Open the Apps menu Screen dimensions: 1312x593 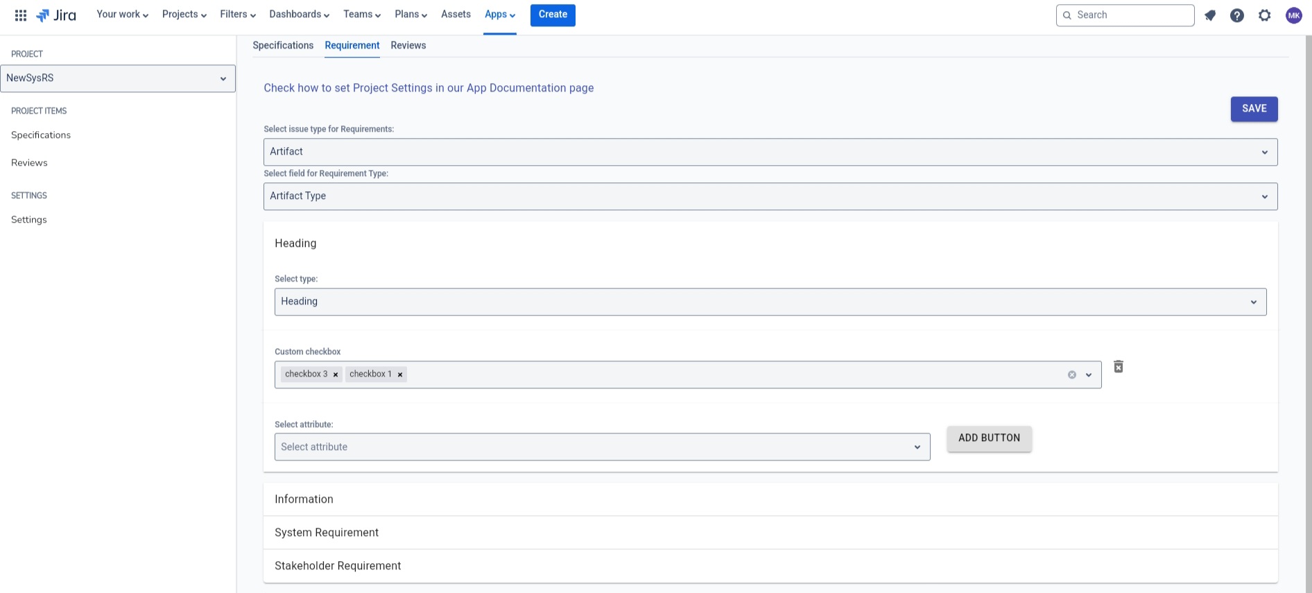[x=500, y=15]
